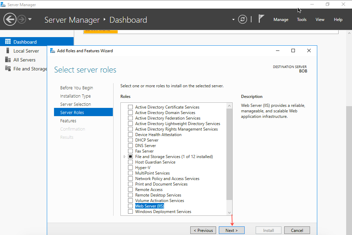Click the Local Server sidebar icon
This screenshot has width=352, height=235.
click(8, 51)
